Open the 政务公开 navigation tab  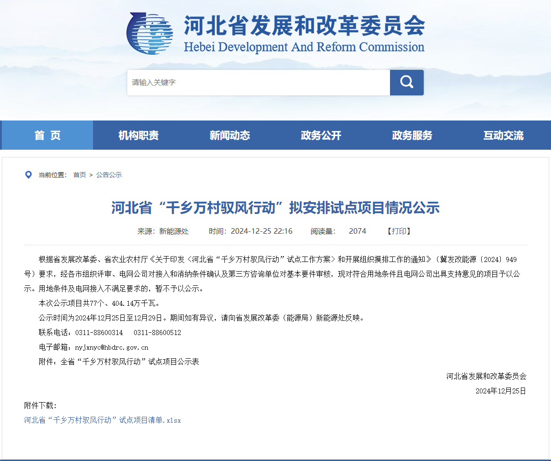tap(321, 135)
